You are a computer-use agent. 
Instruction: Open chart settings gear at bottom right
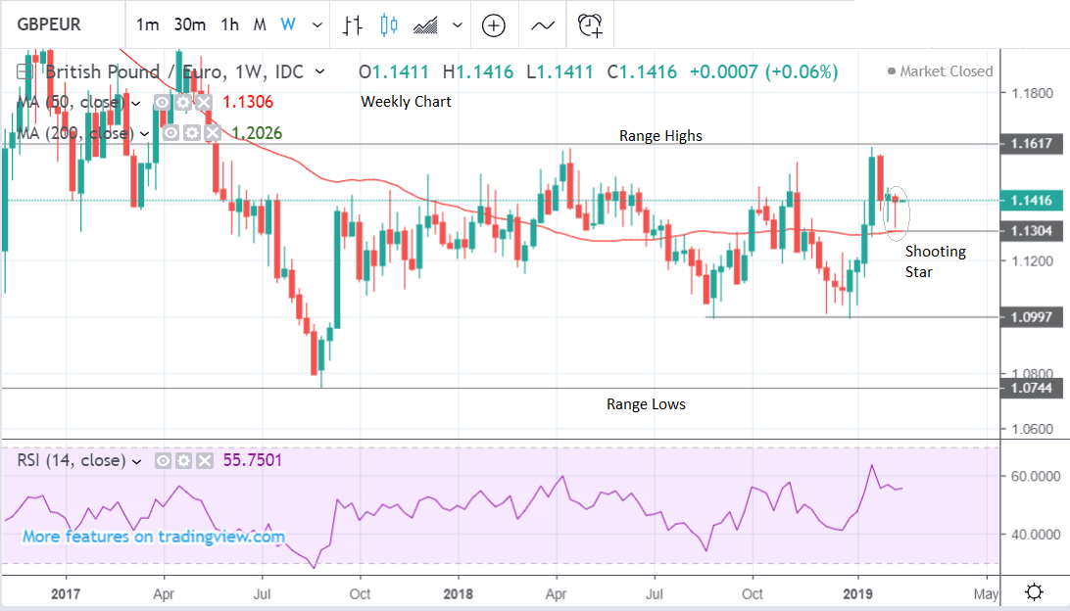click(1034, 590)
